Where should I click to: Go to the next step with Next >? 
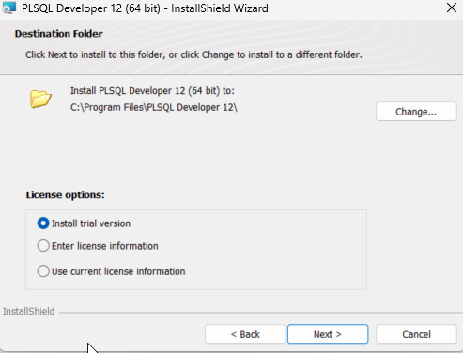328,334
